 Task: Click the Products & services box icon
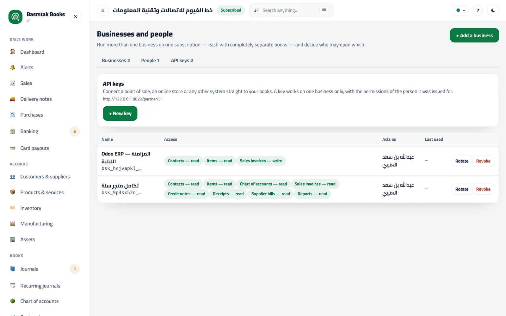[13, 192]
